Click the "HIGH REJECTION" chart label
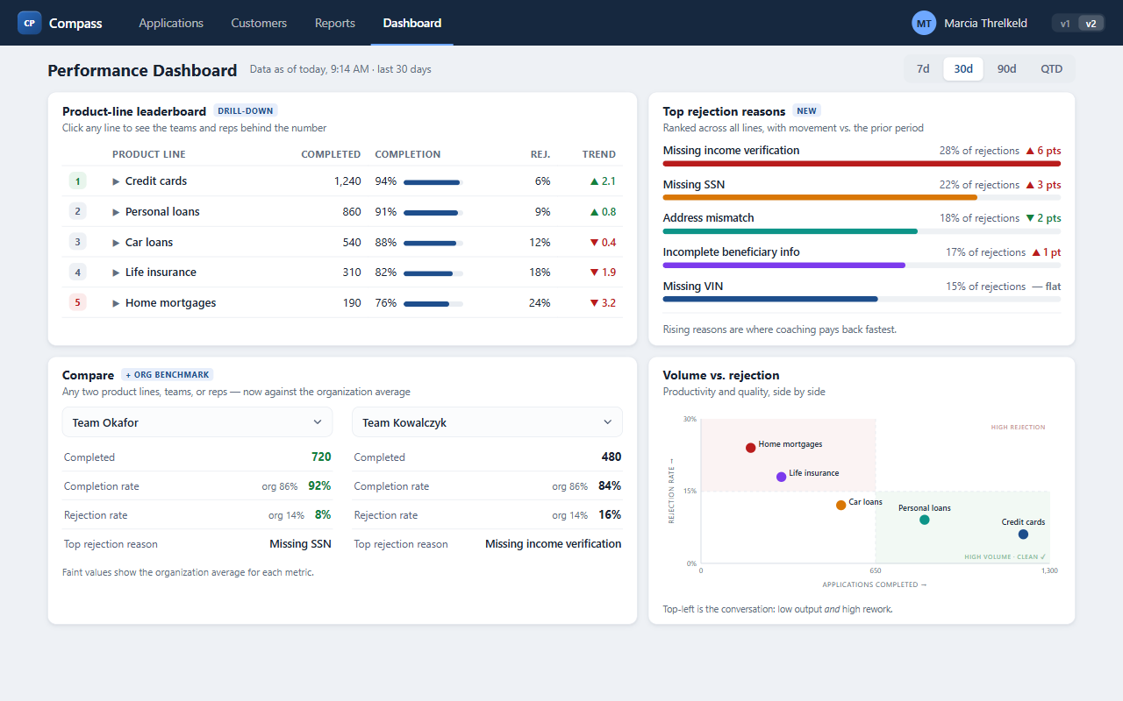This screenshot has height=701, width=1123. pyautogui.click(x=1019, y=428)
